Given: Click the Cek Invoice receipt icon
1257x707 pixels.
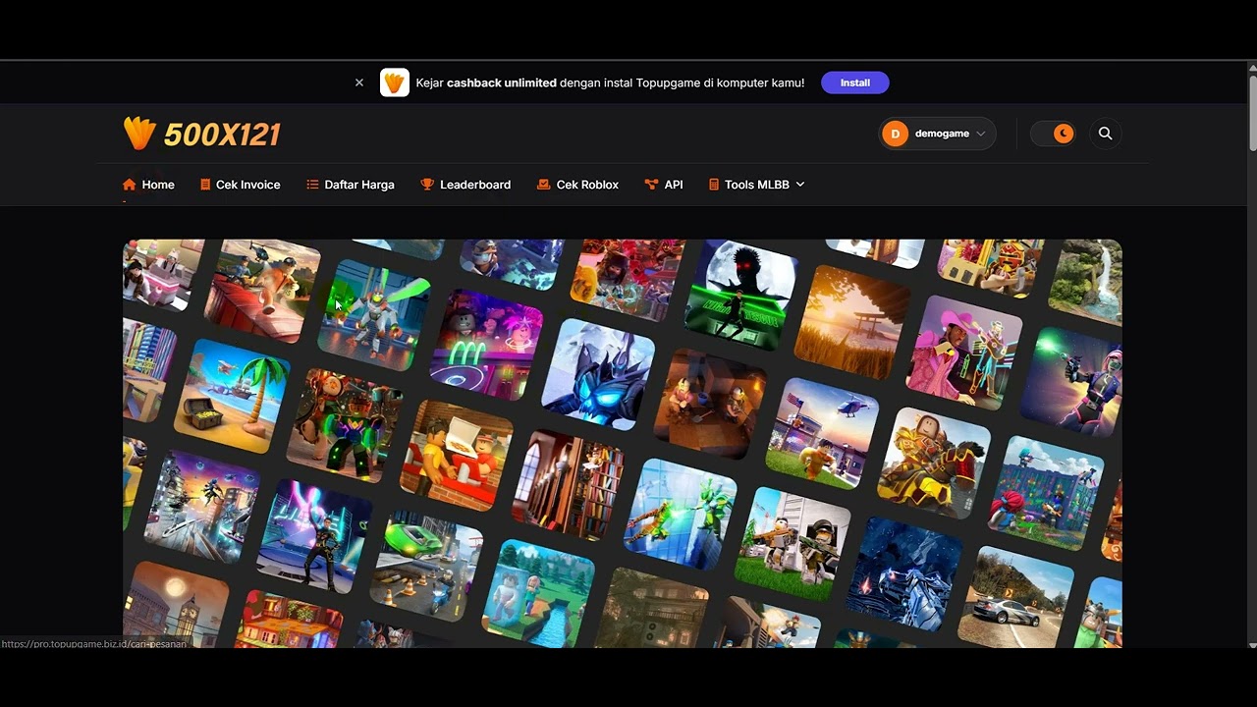Looking at the screenshot, I should (205, 185).
